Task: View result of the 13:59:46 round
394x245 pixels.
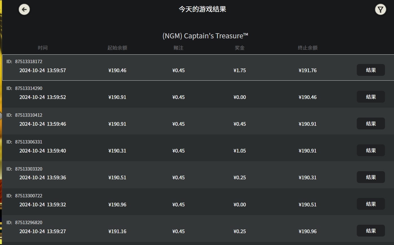Action: (x=371, y=124)
